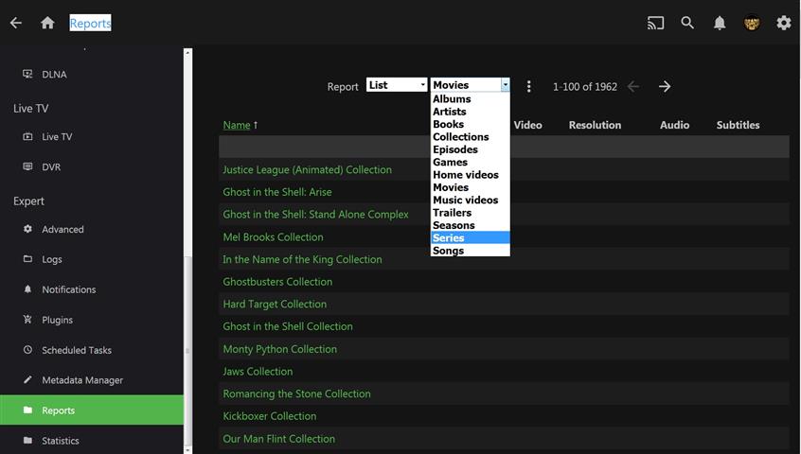This screenshot has width=801, height=454.
Task: Open Plugins in the sidebar
Action: click(x=57, y=320)
